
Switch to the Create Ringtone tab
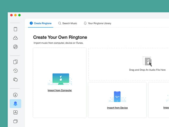(x=41, y=23)
